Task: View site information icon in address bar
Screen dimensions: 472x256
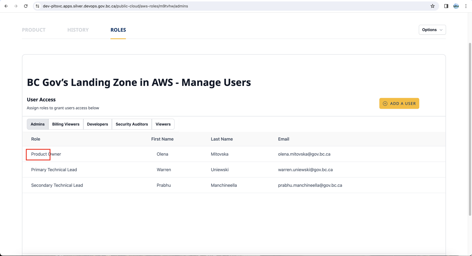Action: [x=37, y=6]
